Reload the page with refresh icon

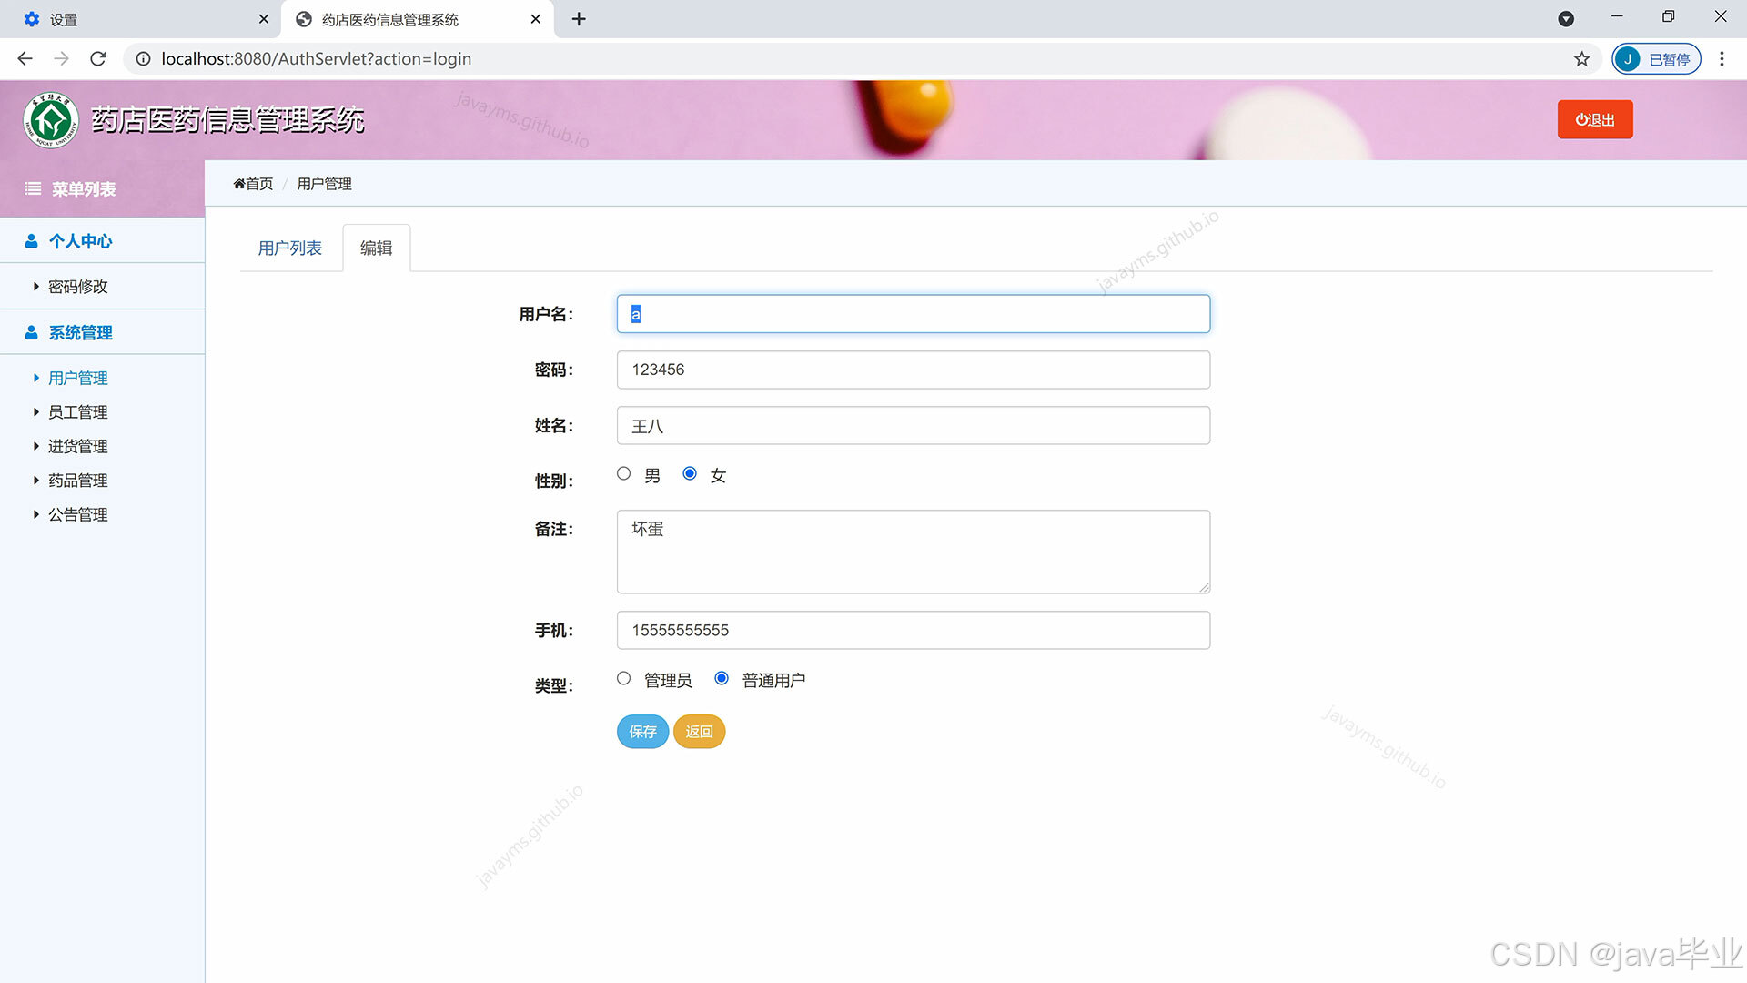pos(98,58)
